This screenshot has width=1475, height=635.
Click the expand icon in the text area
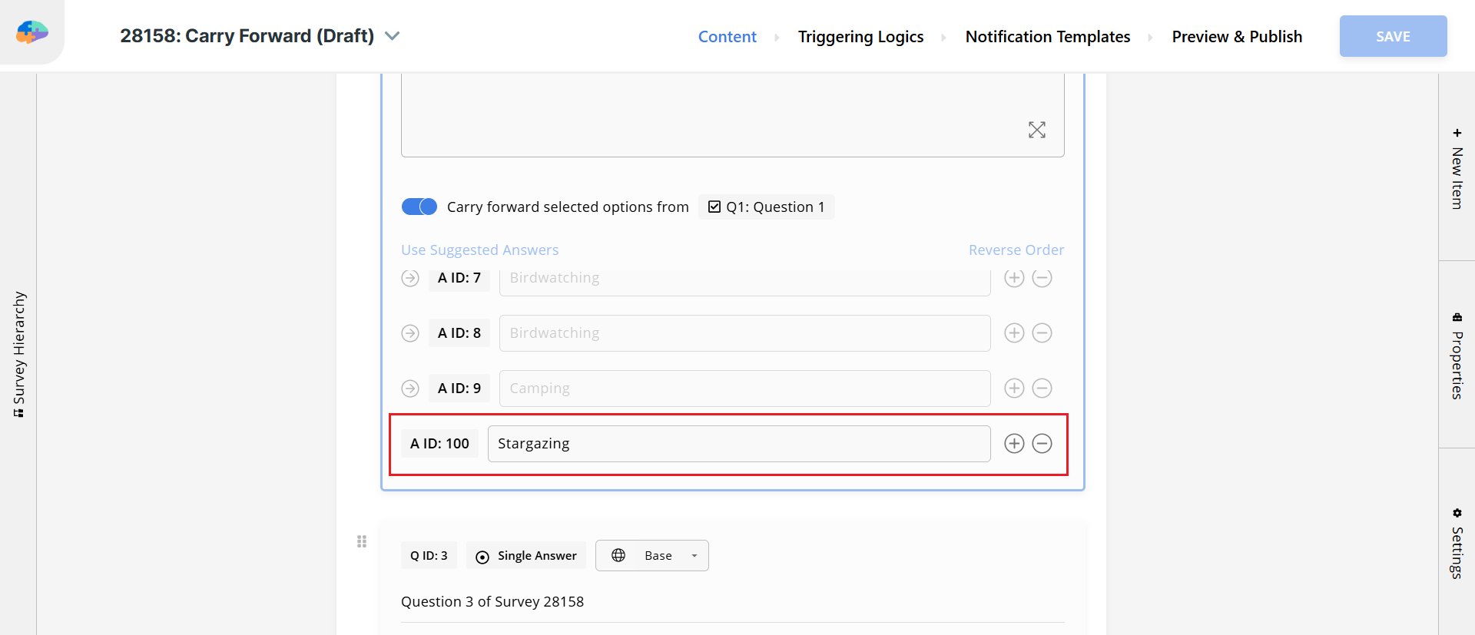click(x=1036, y=130)
